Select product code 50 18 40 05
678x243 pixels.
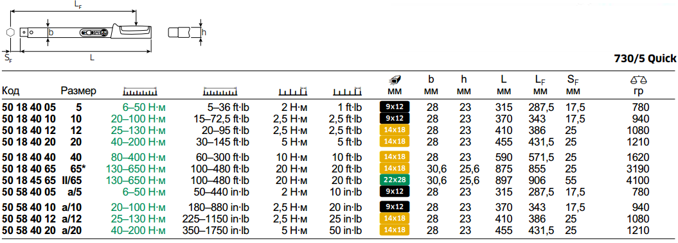coord(29,107)
